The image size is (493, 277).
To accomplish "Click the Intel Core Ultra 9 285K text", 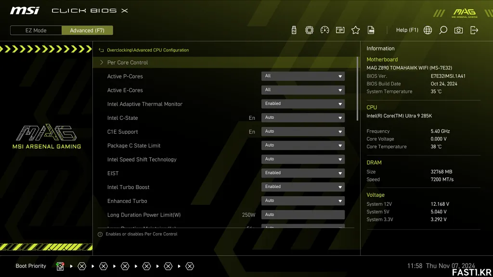I will point(399,116).
